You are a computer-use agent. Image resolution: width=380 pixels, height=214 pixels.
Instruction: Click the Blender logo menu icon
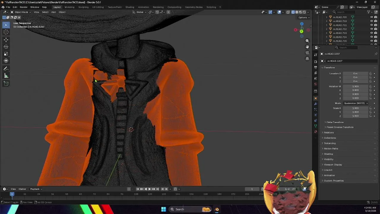pos(3,7)
